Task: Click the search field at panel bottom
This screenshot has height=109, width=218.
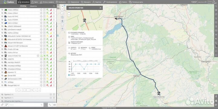Action: (x=26, y=105)
